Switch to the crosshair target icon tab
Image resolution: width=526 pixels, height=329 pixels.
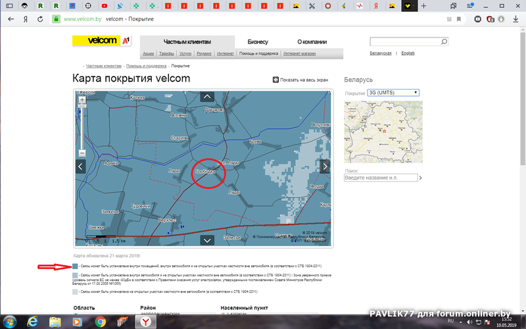88,6
